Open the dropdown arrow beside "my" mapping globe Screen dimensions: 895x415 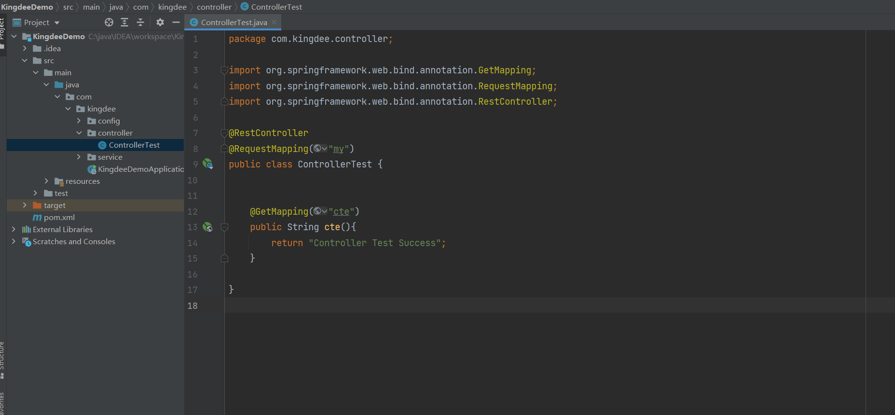(325, 149)
